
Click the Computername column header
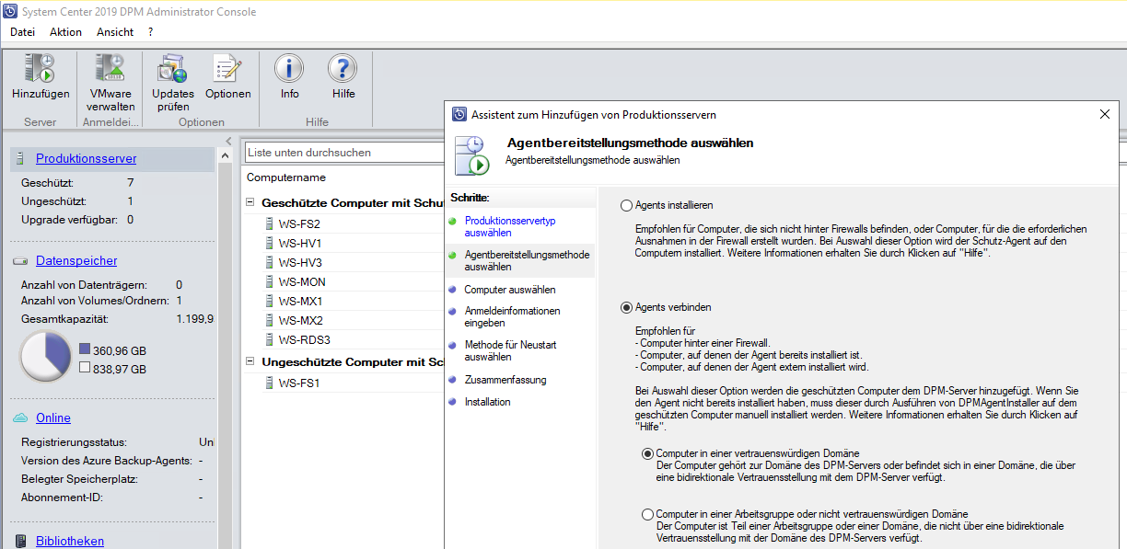[286, 177]
